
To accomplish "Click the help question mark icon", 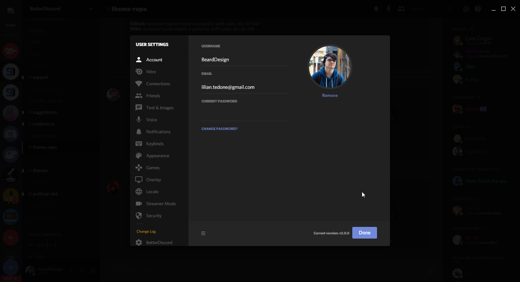I will point(478,9).
